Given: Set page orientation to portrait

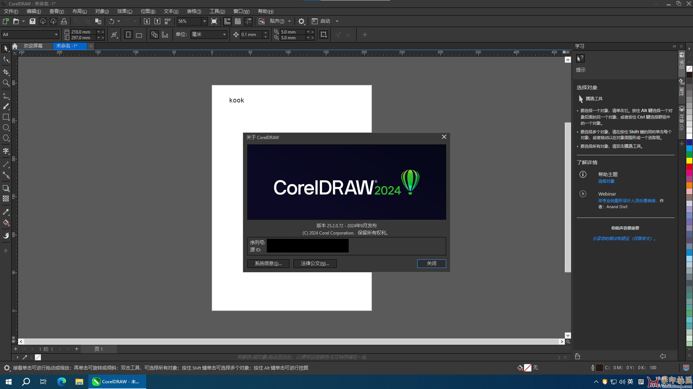Looking at the screenshot, I should tap(128, 35).
